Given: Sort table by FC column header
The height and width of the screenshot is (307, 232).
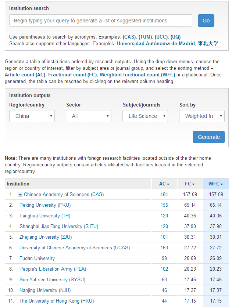Looking at the screenshot, I should [x=190, y=184].
